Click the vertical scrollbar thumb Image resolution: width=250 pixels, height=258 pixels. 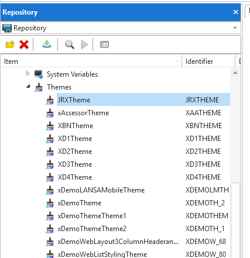(x=235, y=220)
